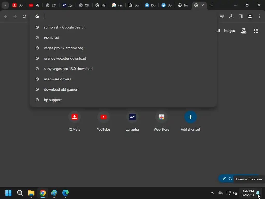Screen dimensions: 265x199
Task: Select 'sumo vst - Google Search' suggestion
Action: pyautogui.click(x=123, y=27)
